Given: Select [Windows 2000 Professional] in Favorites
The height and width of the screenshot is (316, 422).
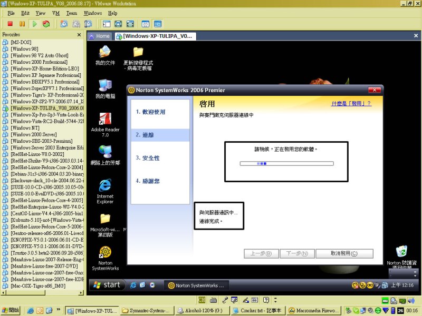Looking at the screenshot, I should [39, 62].
